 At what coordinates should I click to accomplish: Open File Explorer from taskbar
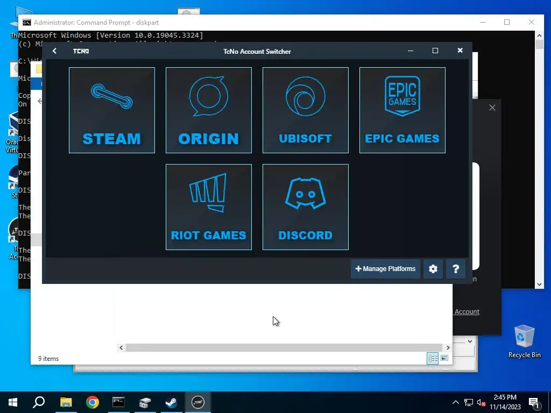66,402
